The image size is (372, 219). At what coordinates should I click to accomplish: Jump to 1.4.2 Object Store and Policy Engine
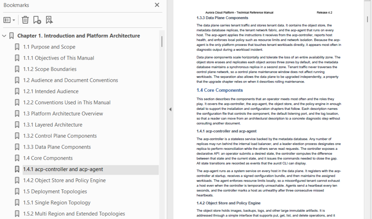64,181
